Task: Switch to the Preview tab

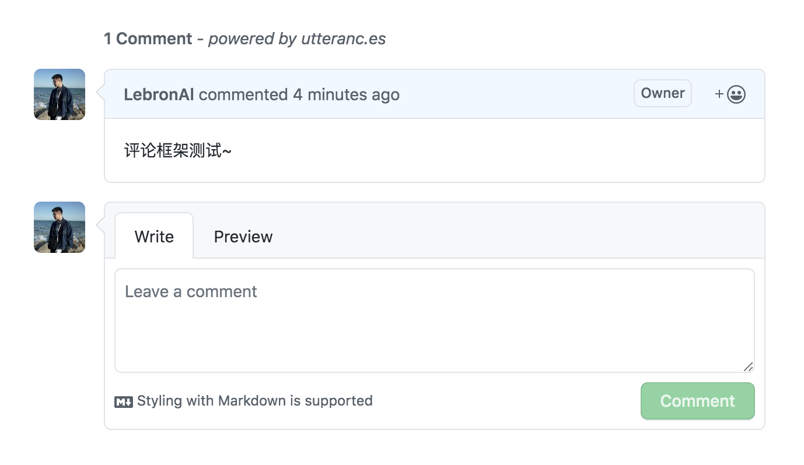Action: (x=243, y=237)
